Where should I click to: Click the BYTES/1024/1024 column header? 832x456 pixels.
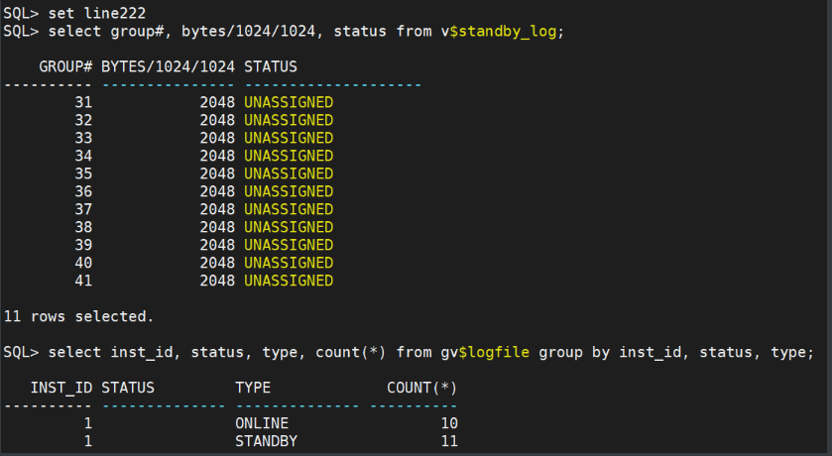(x=168, y=66)
